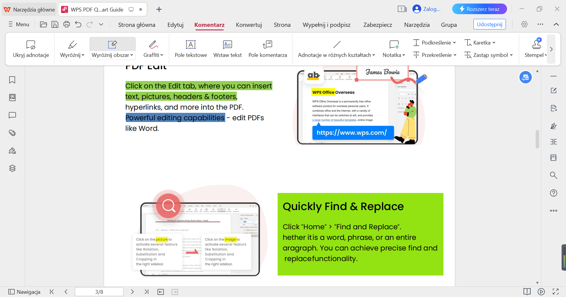Switch to Edytuj tab

click(x=175, y=25)
